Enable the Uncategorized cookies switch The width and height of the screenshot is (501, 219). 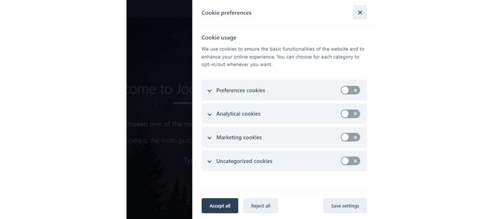(350, 161)
